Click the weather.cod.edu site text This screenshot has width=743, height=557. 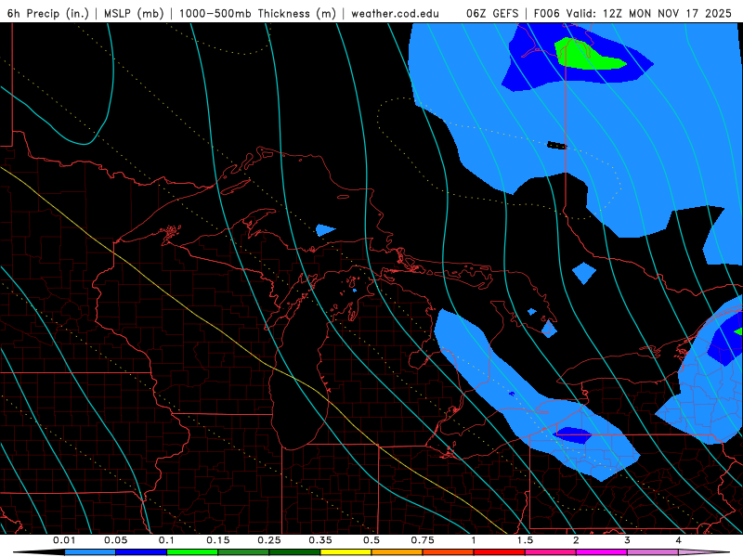395,13
